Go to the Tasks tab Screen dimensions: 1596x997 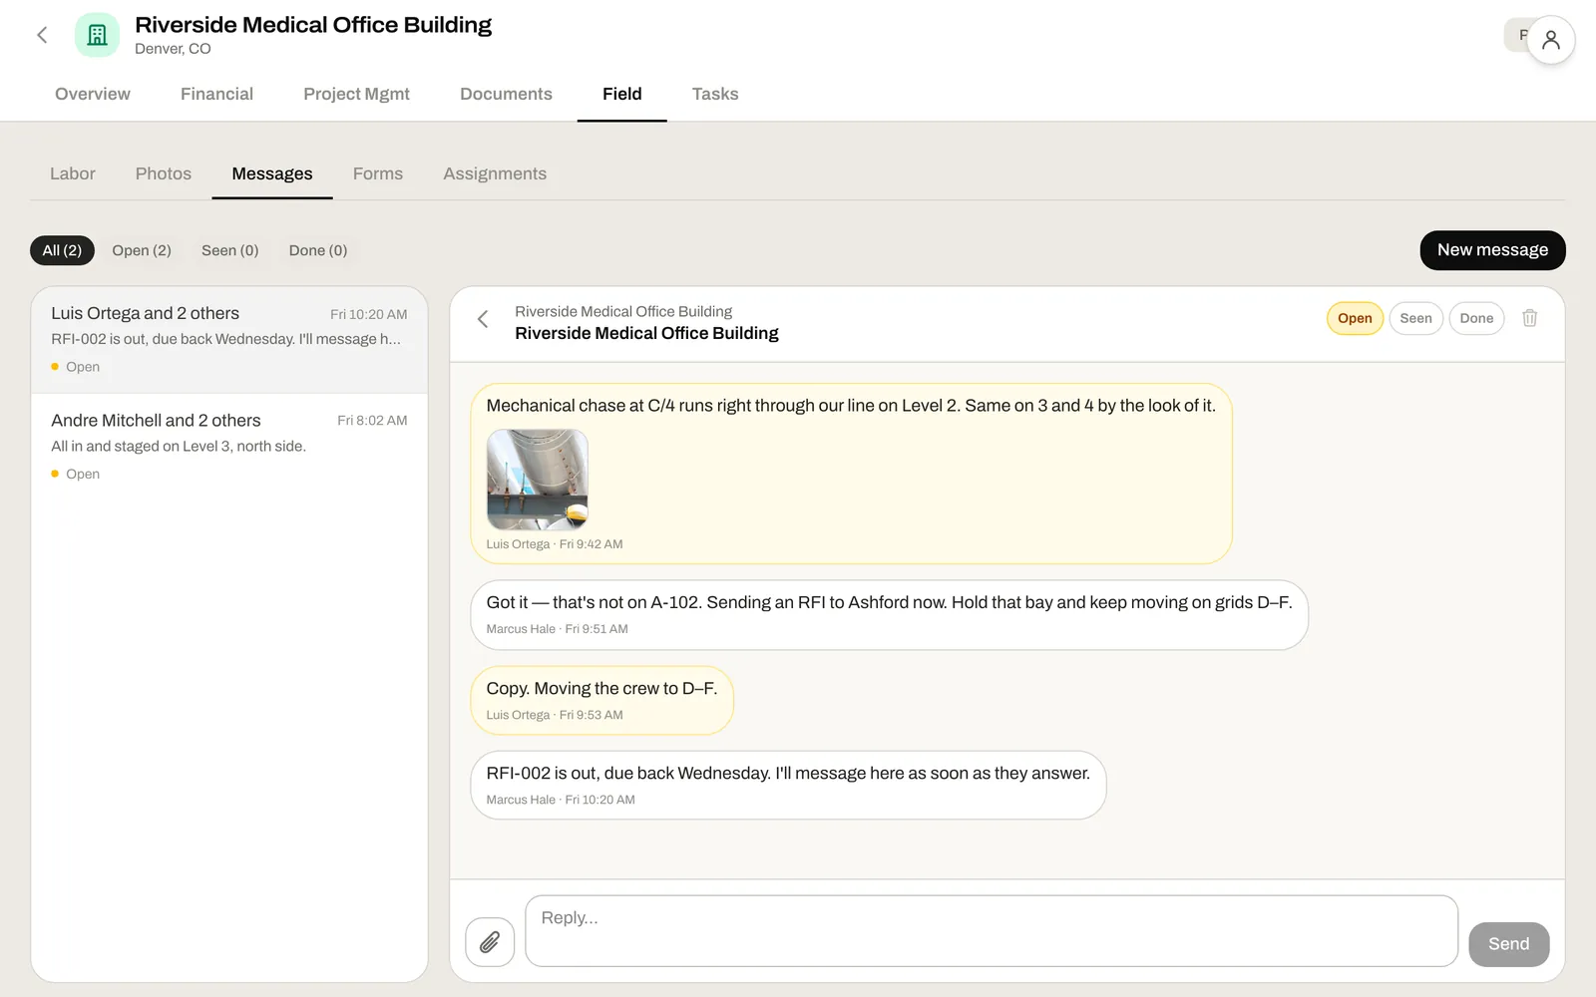tap(715, 94)
